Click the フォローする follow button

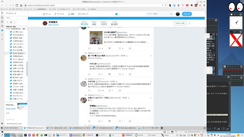click(x=180, y=23)
